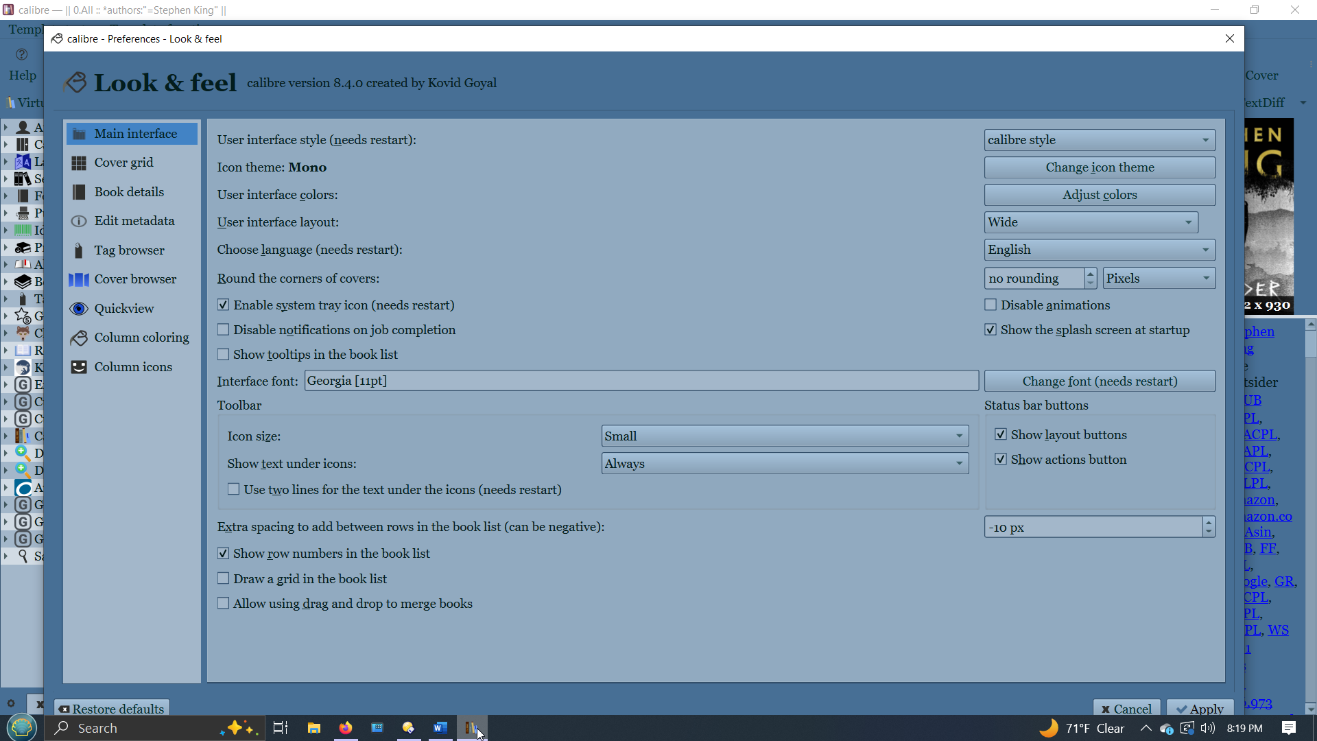Select the Book details sidebar icon
The image size is (1317, 741).
pos(79,192)
